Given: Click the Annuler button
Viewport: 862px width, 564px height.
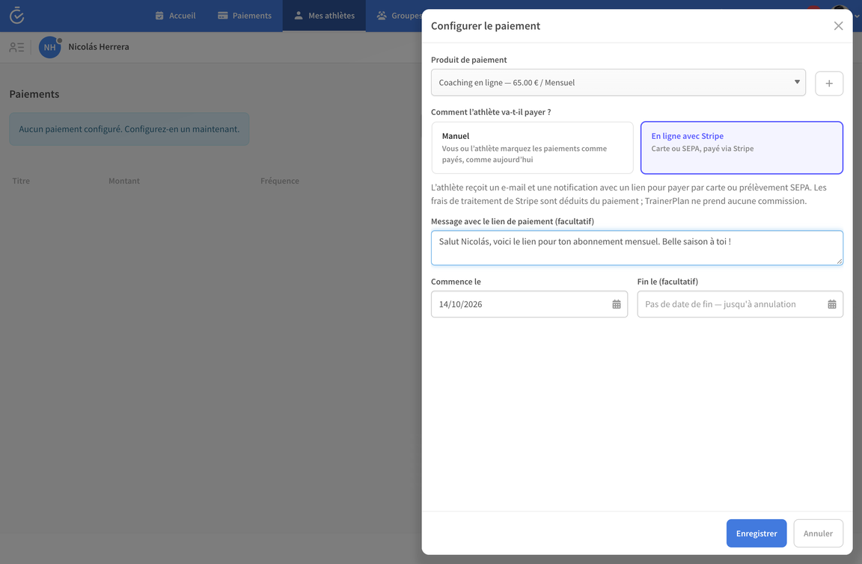Looking at the screenshot, I should (818, 533).
